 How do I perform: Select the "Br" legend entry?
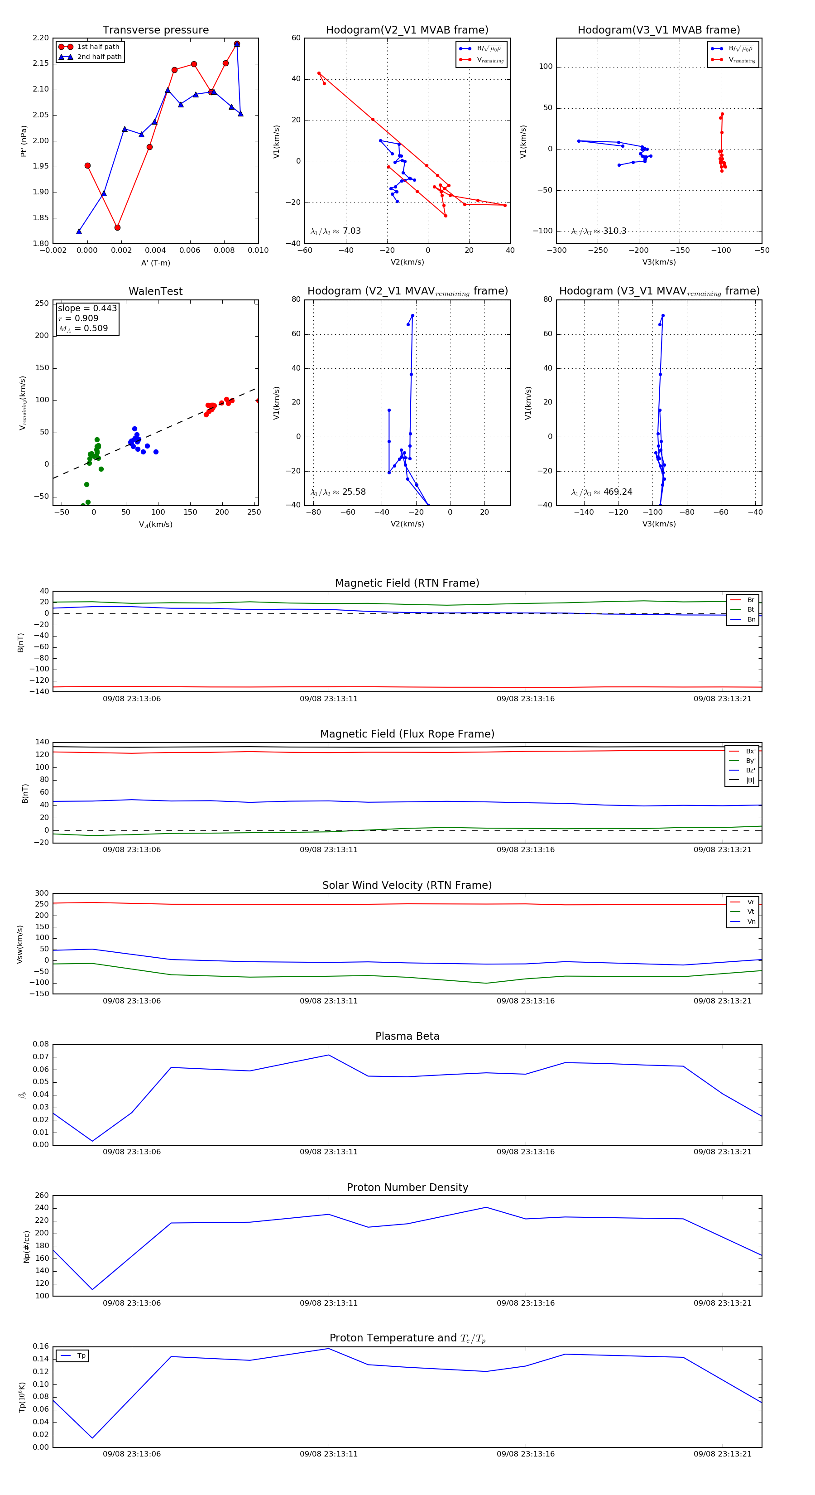(x=743, y=600)
